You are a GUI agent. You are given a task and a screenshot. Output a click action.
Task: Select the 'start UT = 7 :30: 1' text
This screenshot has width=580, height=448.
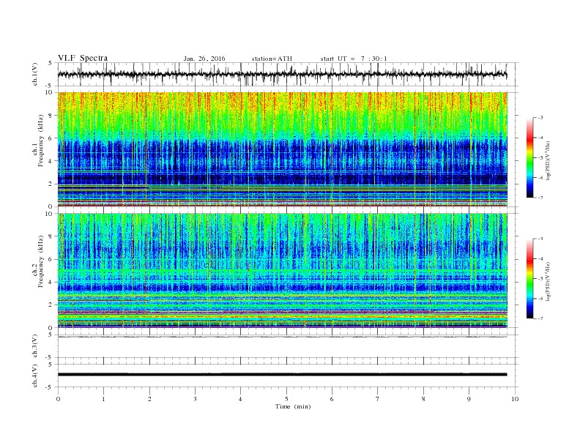(354, 59)
